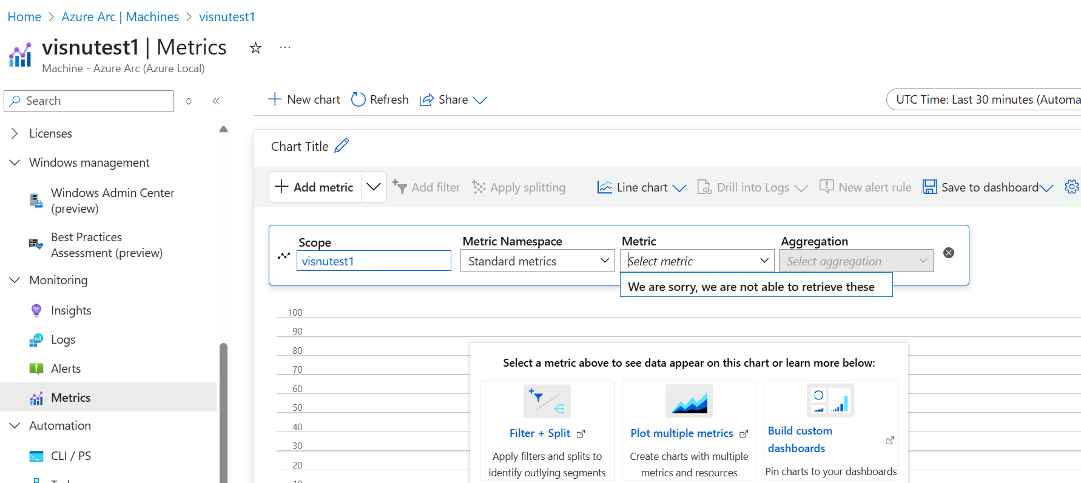This screenshot has width=1081, height=483.
Task: Click New chart
Action: tap(304, 99)
